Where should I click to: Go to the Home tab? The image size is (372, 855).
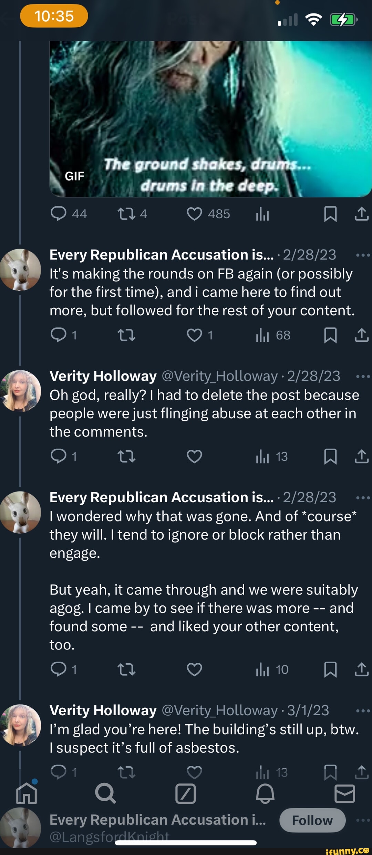27,794
